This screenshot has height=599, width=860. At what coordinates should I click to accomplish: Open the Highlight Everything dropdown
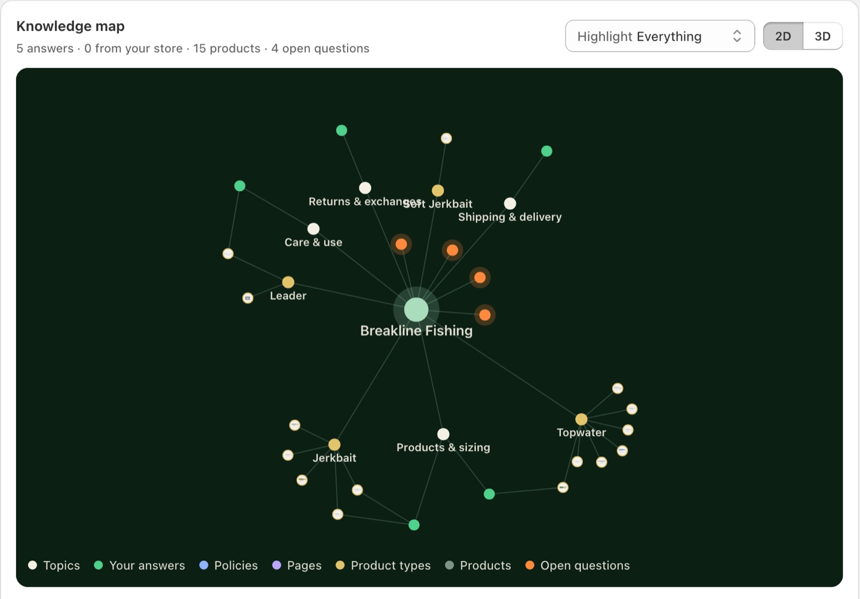tap(660, 36)
